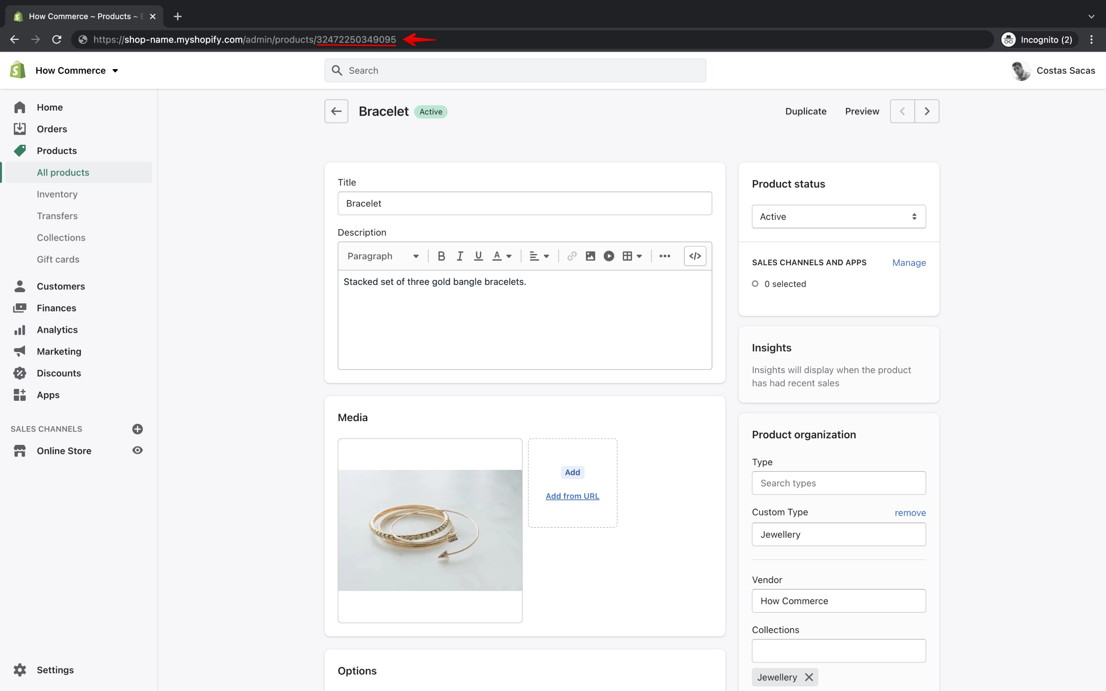Screen dimensions: 1106x691
Task: Select the bracelet media thumbnail
Action: (x=430, y=531)
